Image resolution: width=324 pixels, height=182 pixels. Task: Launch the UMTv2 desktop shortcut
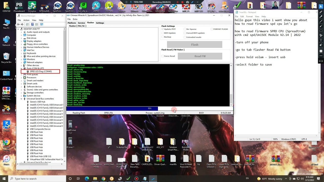96,7
